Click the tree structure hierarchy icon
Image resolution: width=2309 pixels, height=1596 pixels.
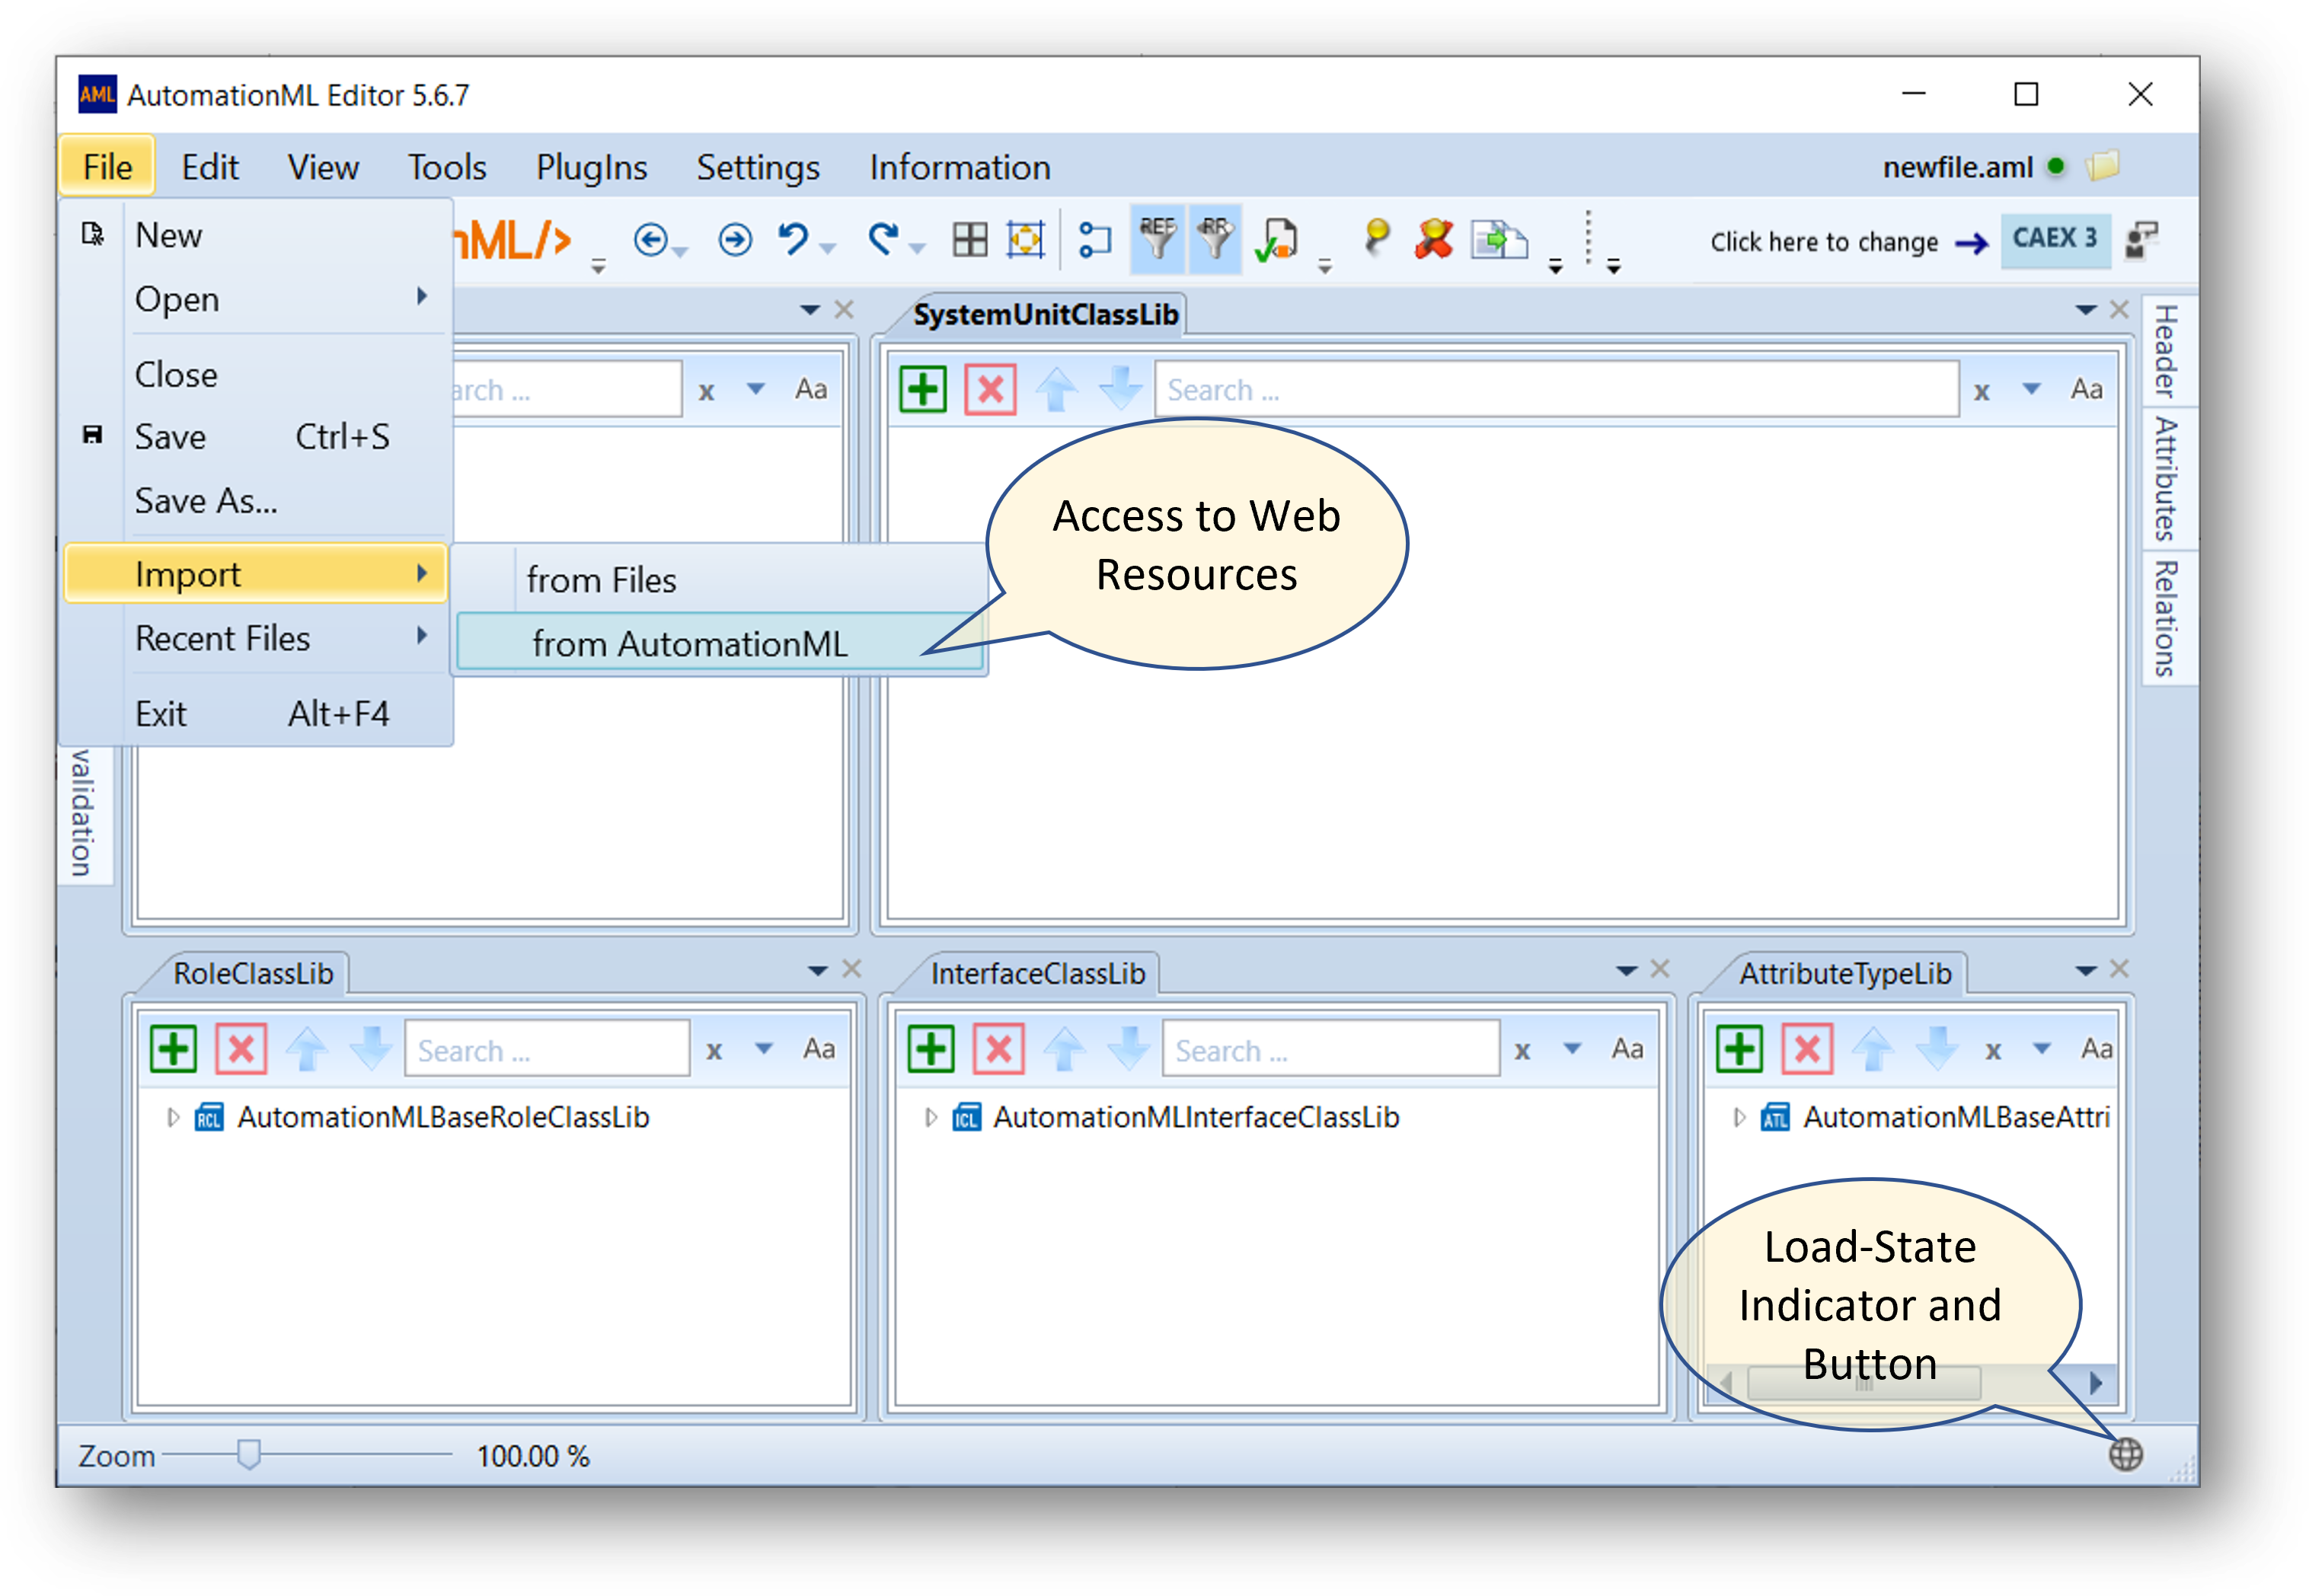pos(1095,241)
